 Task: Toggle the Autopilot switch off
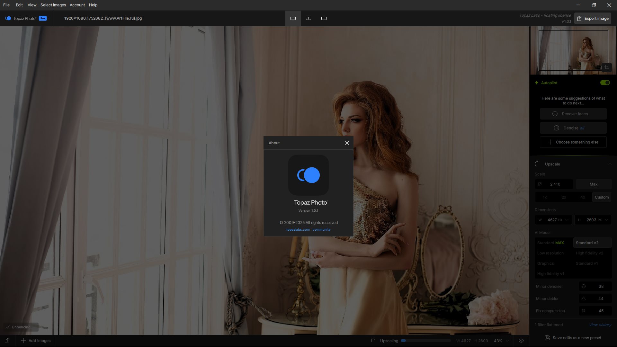pyautogui.click(x=605, y=83)
